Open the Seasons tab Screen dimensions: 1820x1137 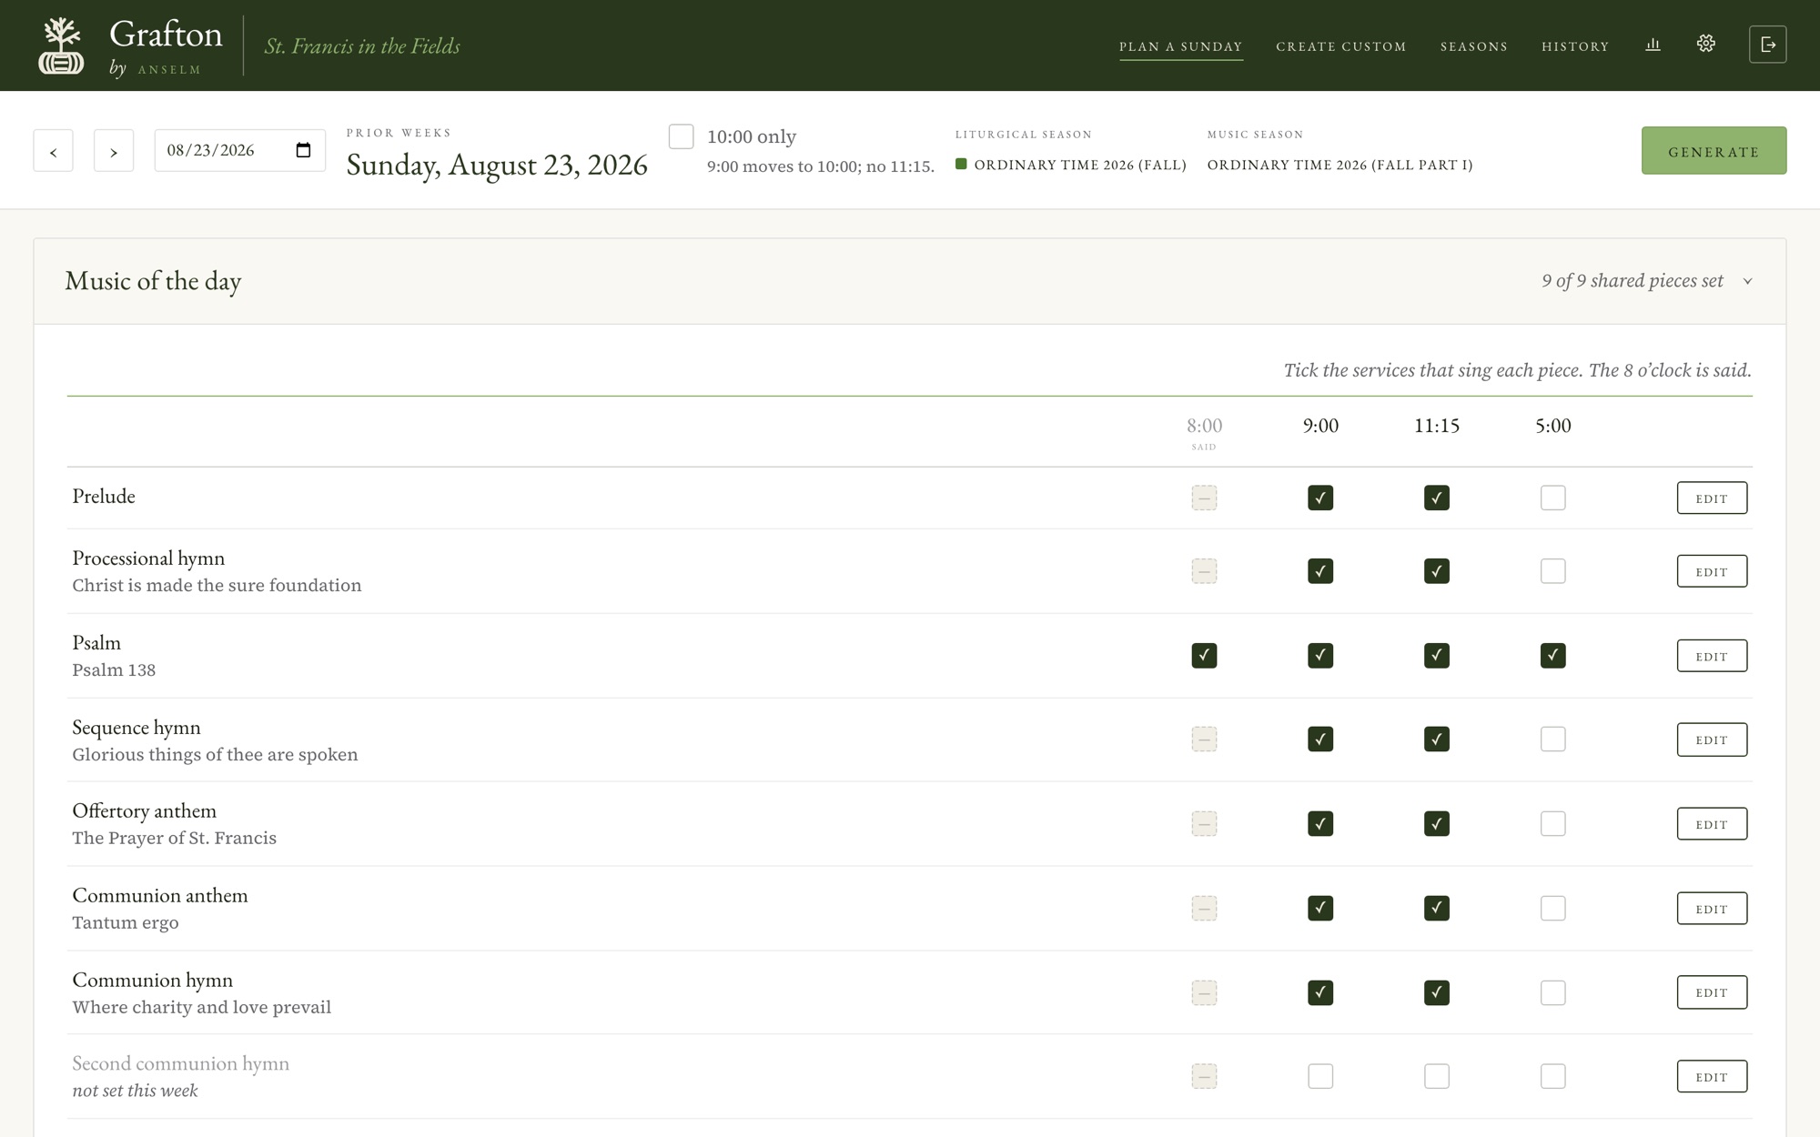(x=1474, y=46)
